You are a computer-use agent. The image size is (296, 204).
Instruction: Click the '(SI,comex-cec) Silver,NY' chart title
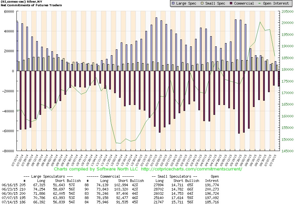21,2
